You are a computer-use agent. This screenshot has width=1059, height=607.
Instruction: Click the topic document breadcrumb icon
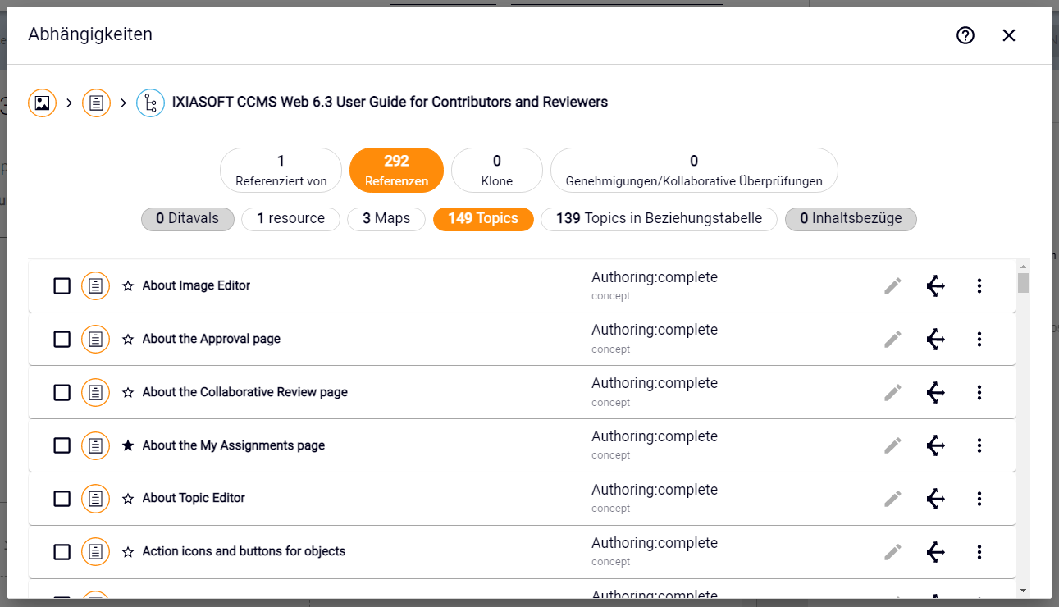pos(96,103)
